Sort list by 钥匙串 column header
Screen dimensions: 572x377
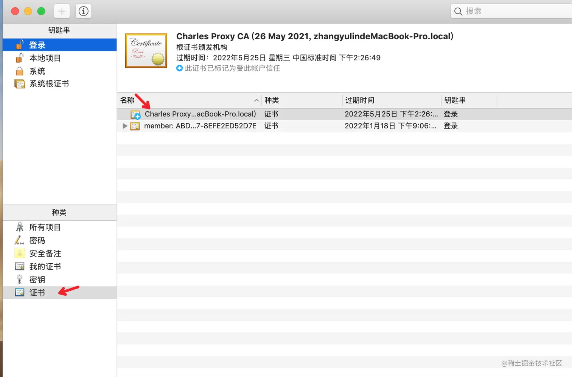coord(469,100)
